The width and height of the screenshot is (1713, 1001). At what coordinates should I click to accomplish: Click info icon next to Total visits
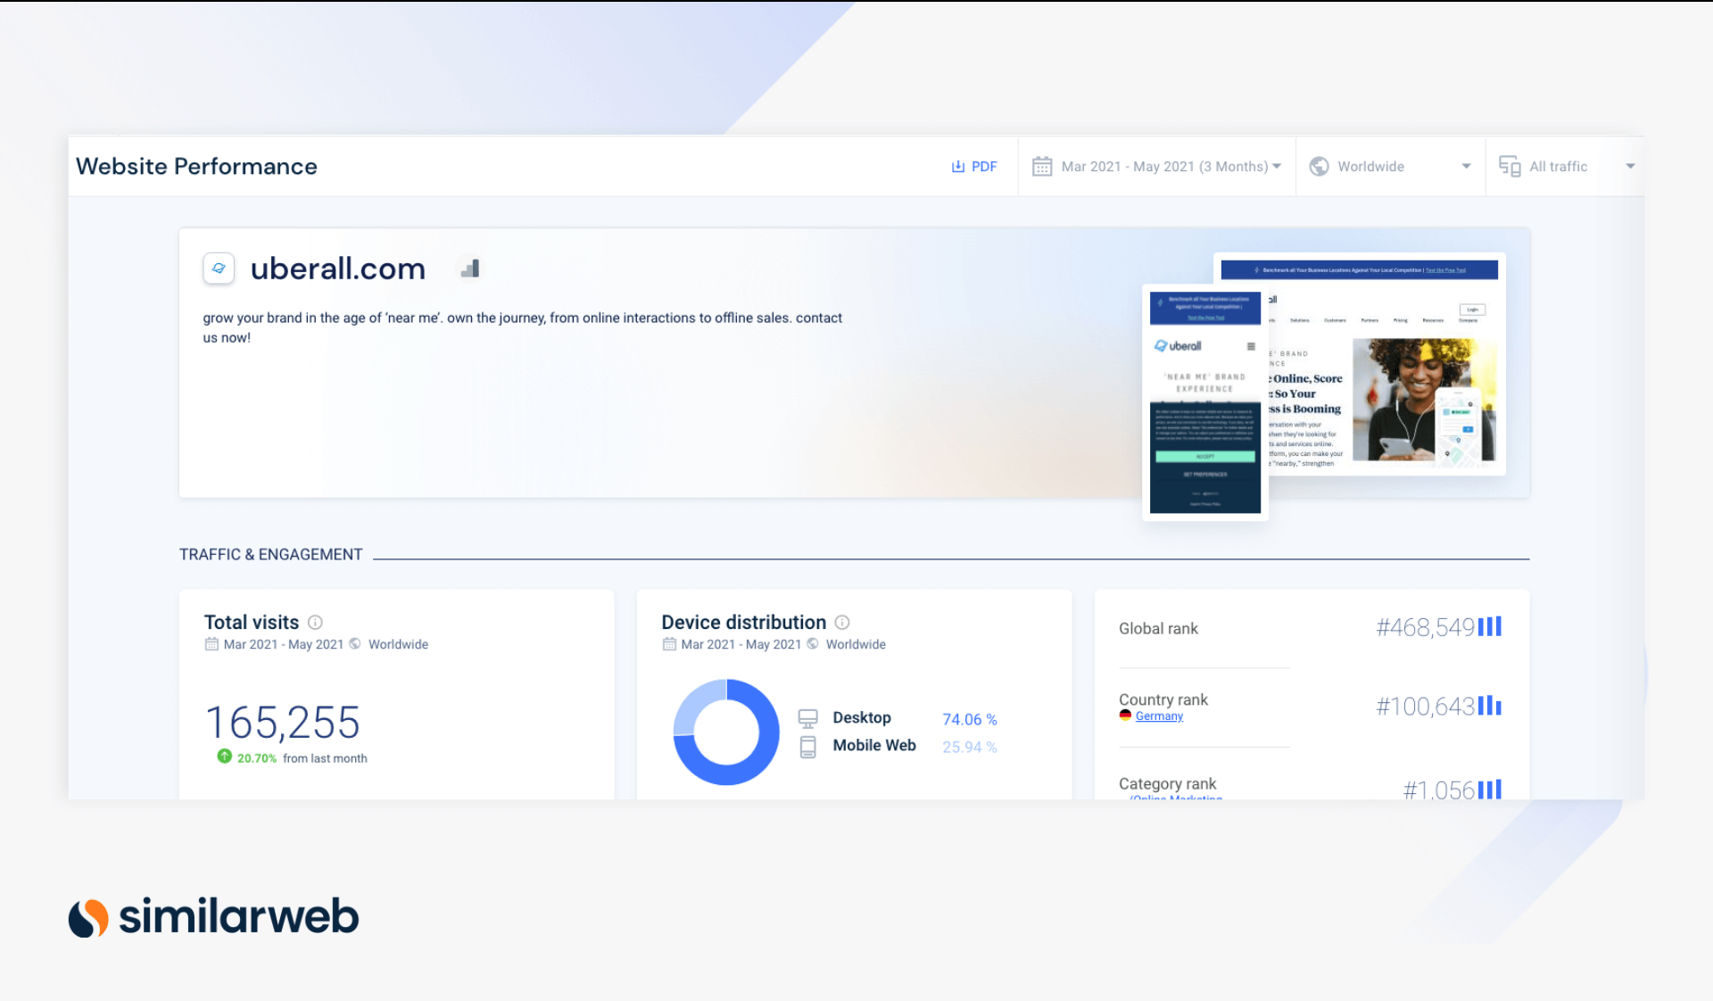click(315, 623)
